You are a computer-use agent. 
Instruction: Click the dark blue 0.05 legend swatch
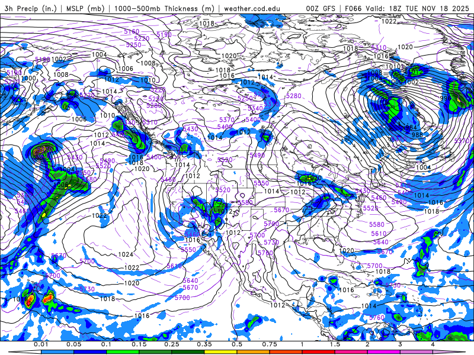(90, 352)
